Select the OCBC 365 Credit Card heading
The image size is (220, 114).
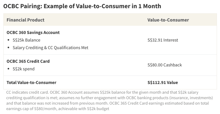(28, 61)
